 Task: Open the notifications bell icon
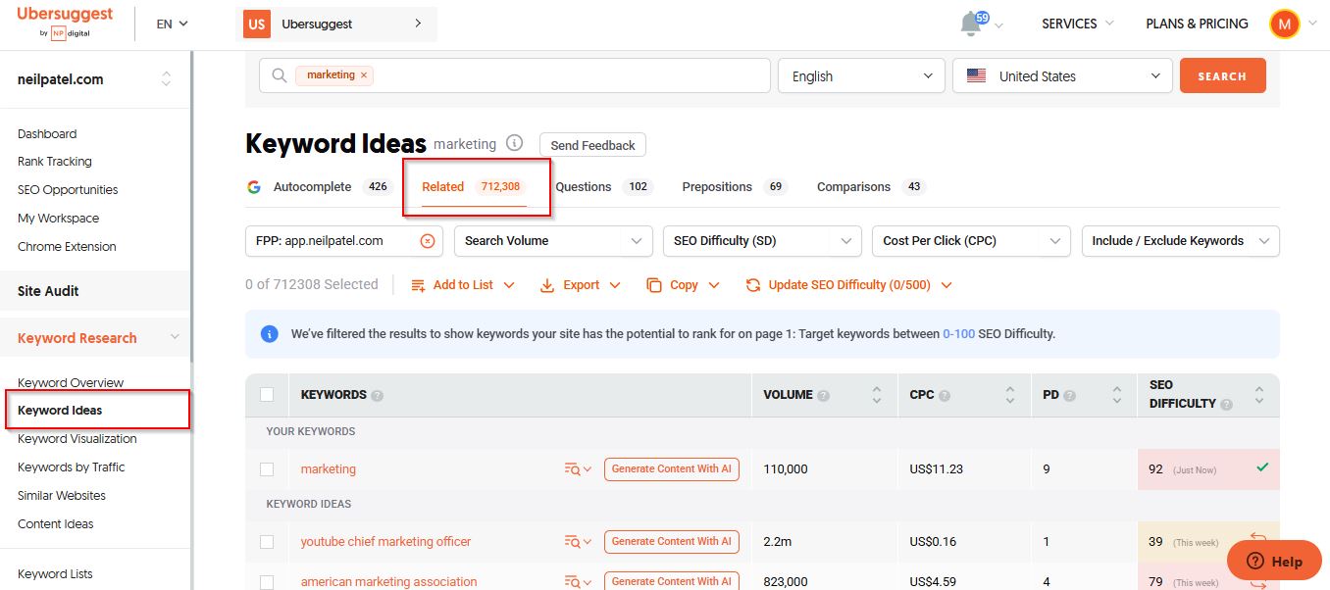point(971,24)
